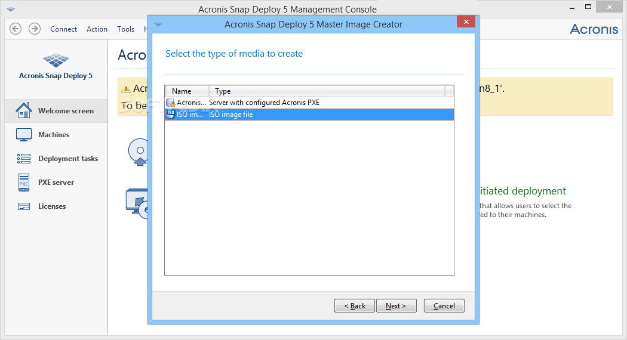
Task: Sort list by Type column header
Action: 327,91
